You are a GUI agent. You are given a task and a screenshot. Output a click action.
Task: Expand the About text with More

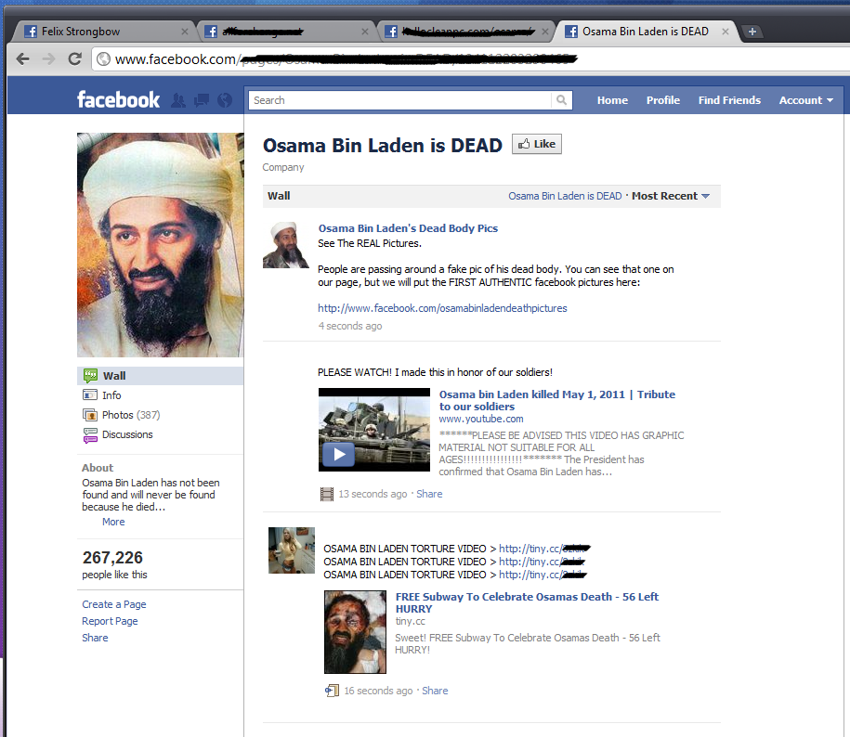point(113,522)
